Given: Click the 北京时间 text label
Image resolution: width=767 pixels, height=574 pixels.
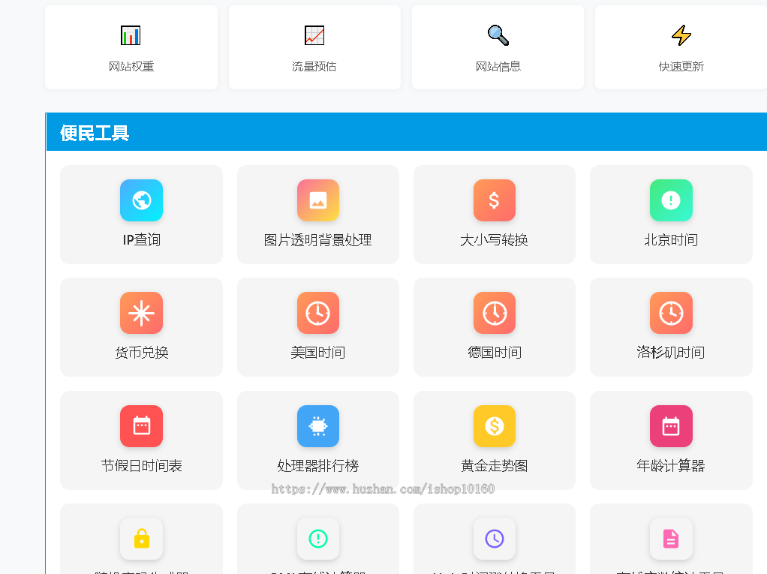Looking at the screenshot, I should coord(671,239).
